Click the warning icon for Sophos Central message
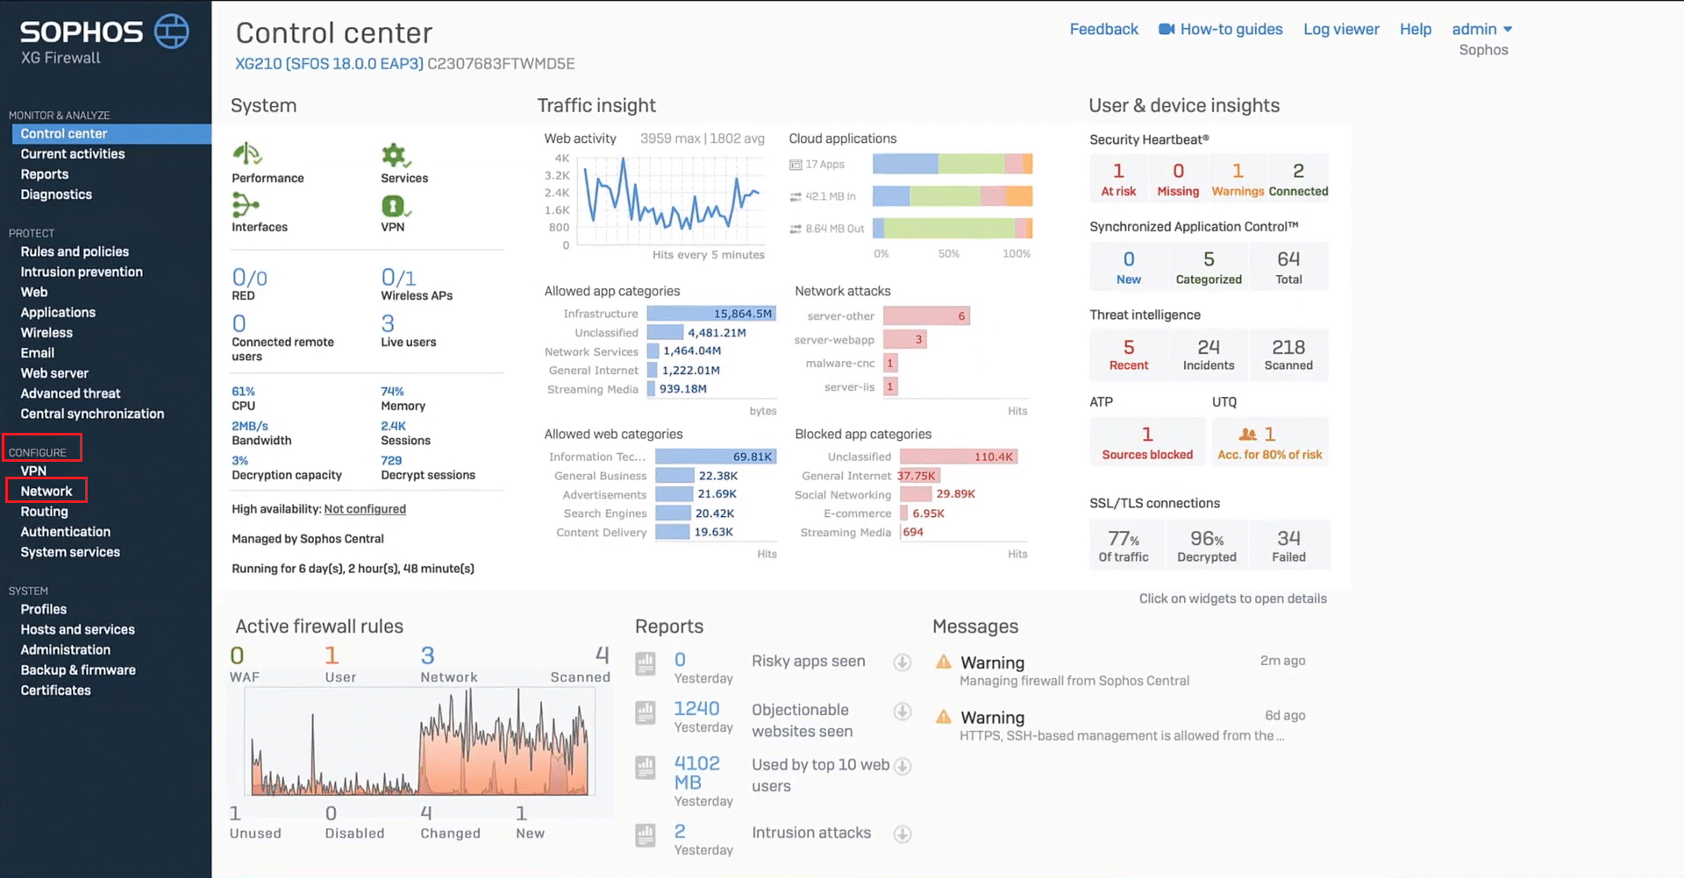Image resolution: width=1684 pixels, height=878 pixels. tap(944, 662)
